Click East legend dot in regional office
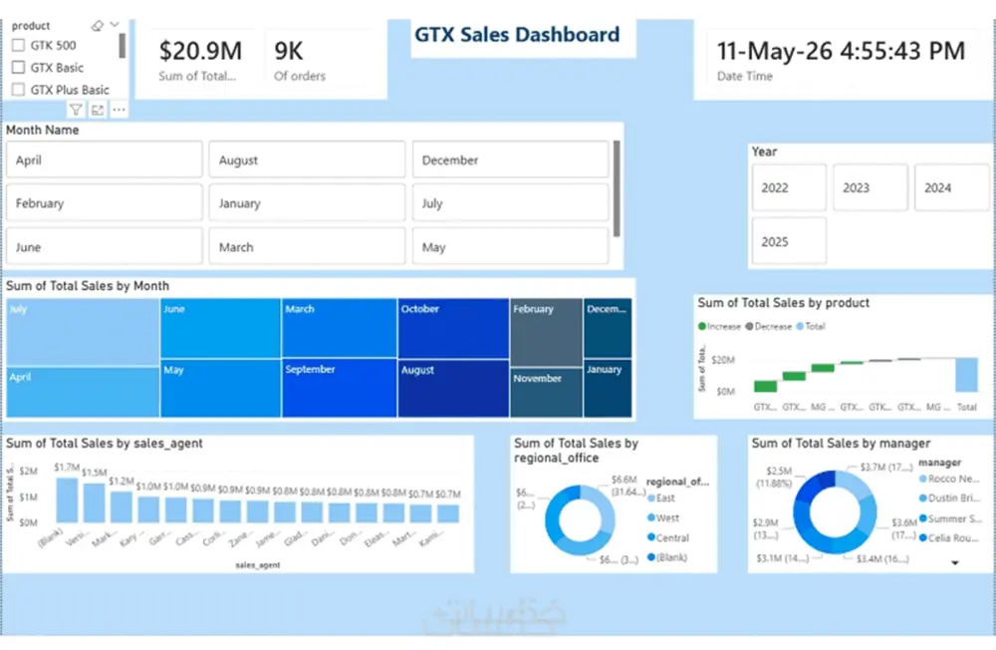Screen dimensions: 996x650 click(651, 498)
